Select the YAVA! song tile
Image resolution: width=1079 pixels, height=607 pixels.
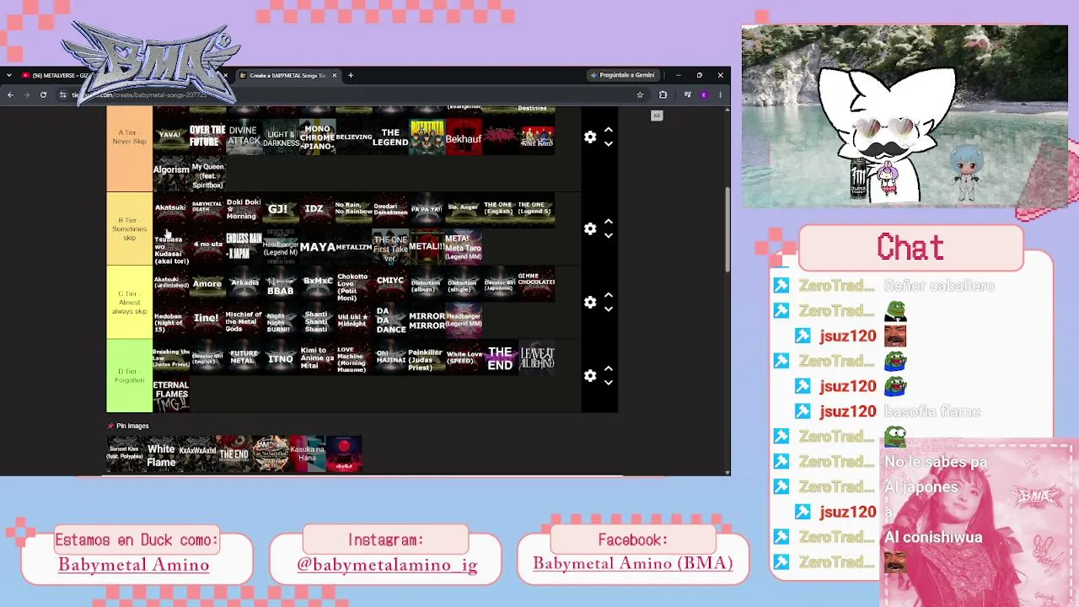point(171,136)
